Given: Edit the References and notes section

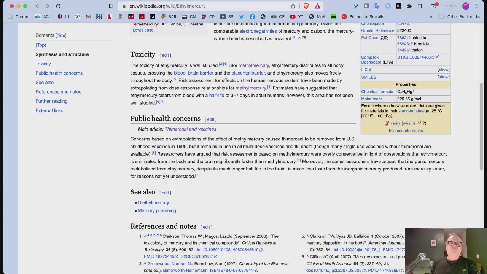Looking at the screenshot, I should (206, 227).
